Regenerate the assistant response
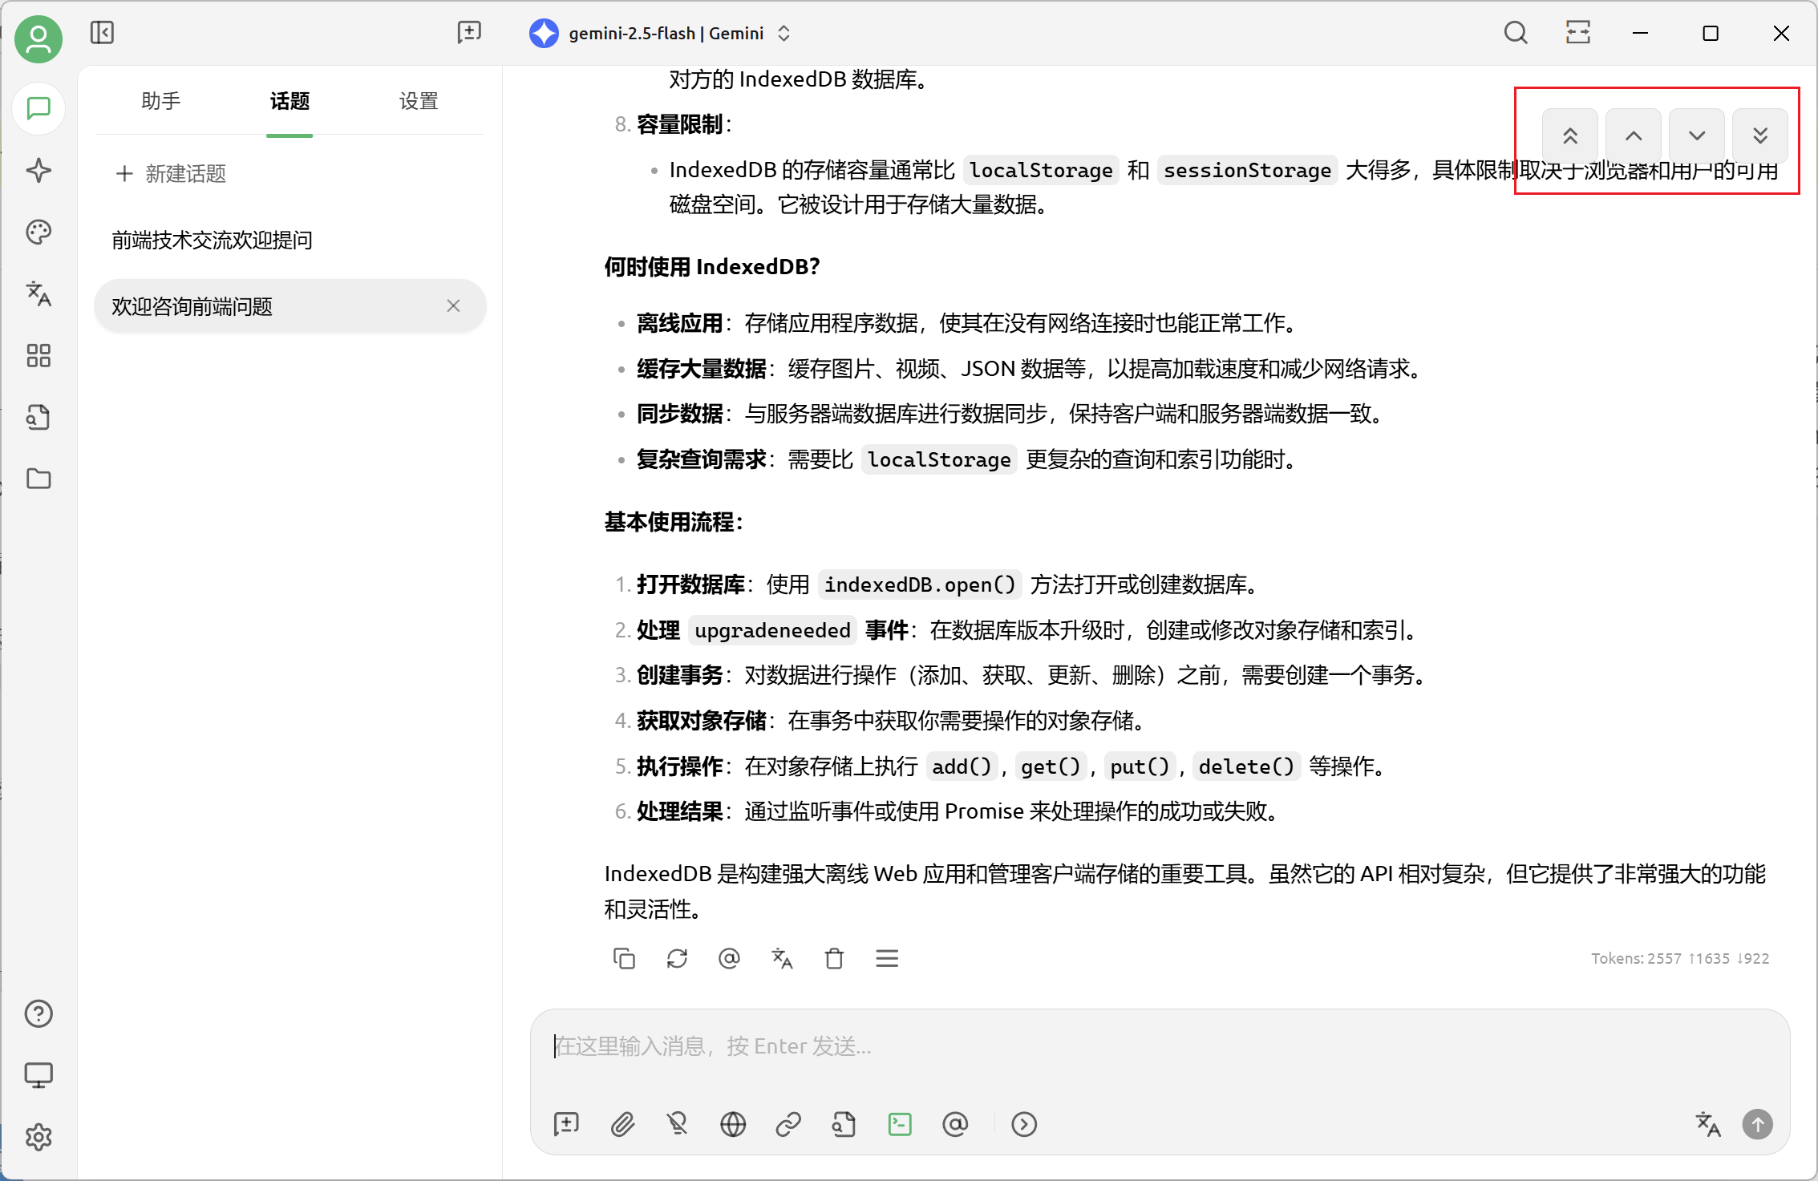The height and width of the screenshot is (1181, 1818). pos(677,958)
